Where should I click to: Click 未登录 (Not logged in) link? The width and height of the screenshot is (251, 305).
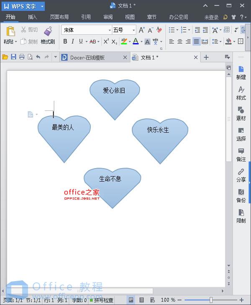pos(211,17)
